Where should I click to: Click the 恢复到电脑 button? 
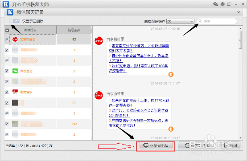point(156,145)
